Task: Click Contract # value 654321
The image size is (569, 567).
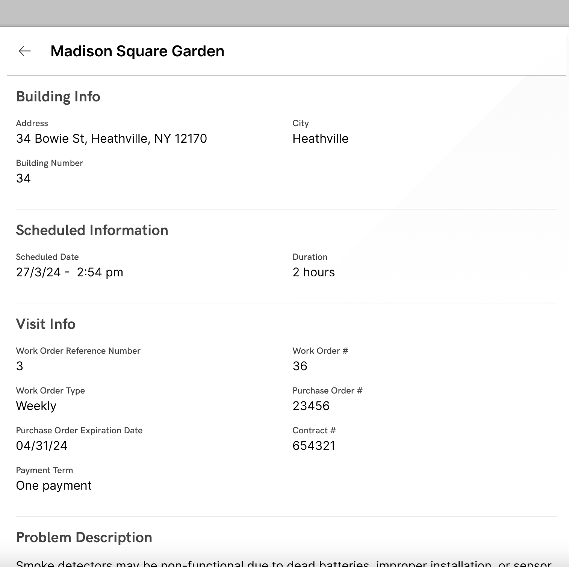Action: (314, 446)
